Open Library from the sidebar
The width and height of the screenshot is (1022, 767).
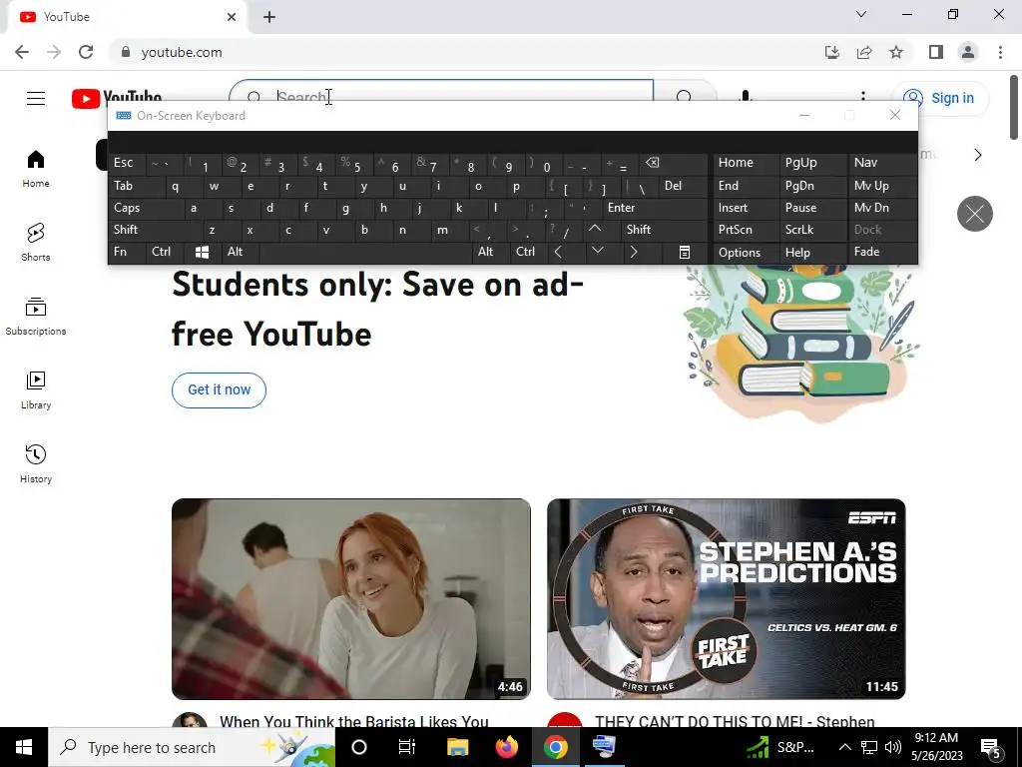36,390
